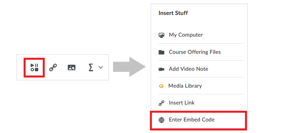Choose the Add Video Note entry
This screenshot has width=290, height=133.
click(188, 69)
